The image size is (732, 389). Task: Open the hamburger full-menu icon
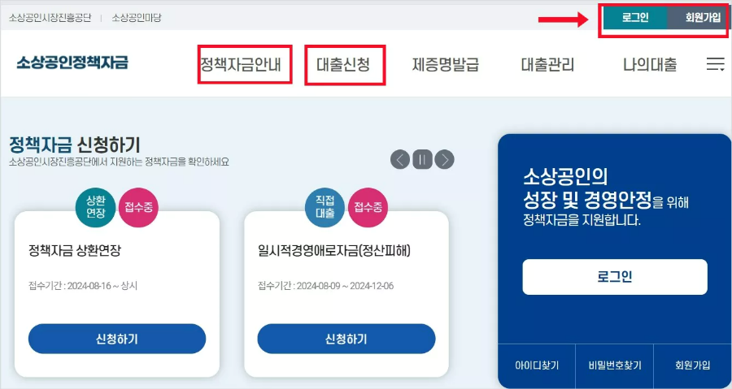(715, 64)
